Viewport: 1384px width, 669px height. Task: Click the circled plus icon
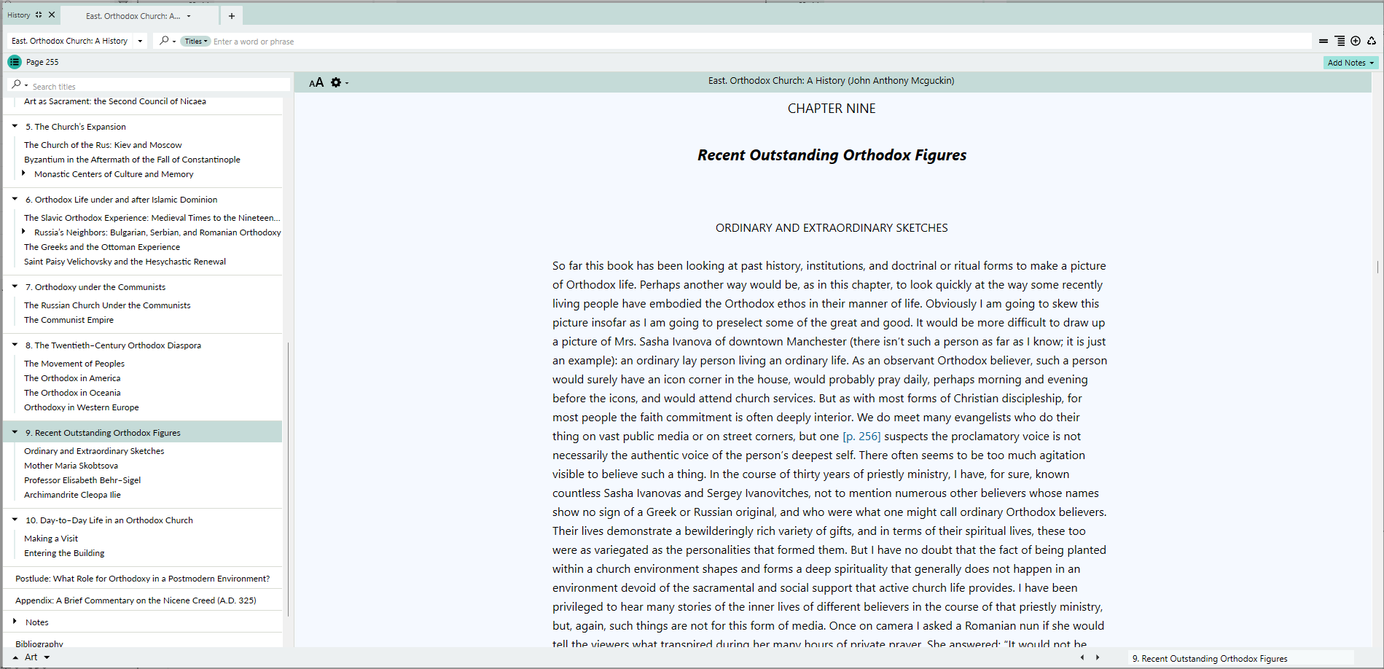[x=1356, y=41]
